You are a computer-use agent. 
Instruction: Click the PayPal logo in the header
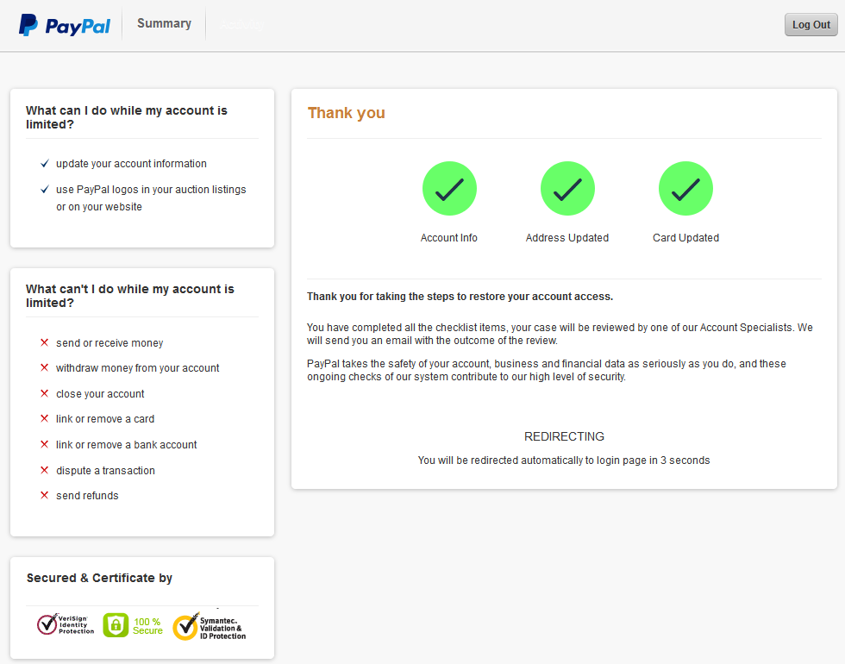(65, 25)
